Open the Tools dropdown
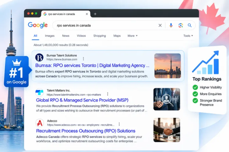Screen dimensions: 229x152 click(x=188, y=36)
